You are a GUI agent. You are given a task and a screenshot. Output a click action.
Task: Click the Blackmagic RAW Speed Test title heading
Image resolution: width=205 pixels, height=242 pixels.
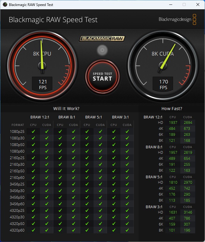53,20
